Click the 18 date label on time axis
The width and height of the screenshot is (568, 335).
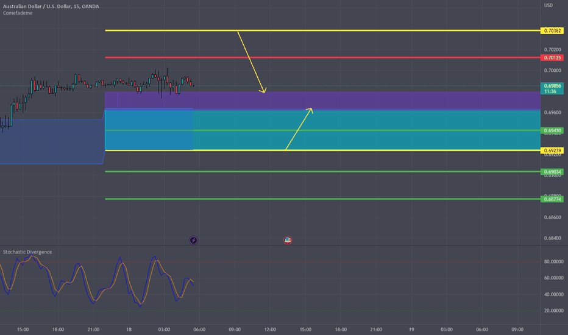(129, 330)
